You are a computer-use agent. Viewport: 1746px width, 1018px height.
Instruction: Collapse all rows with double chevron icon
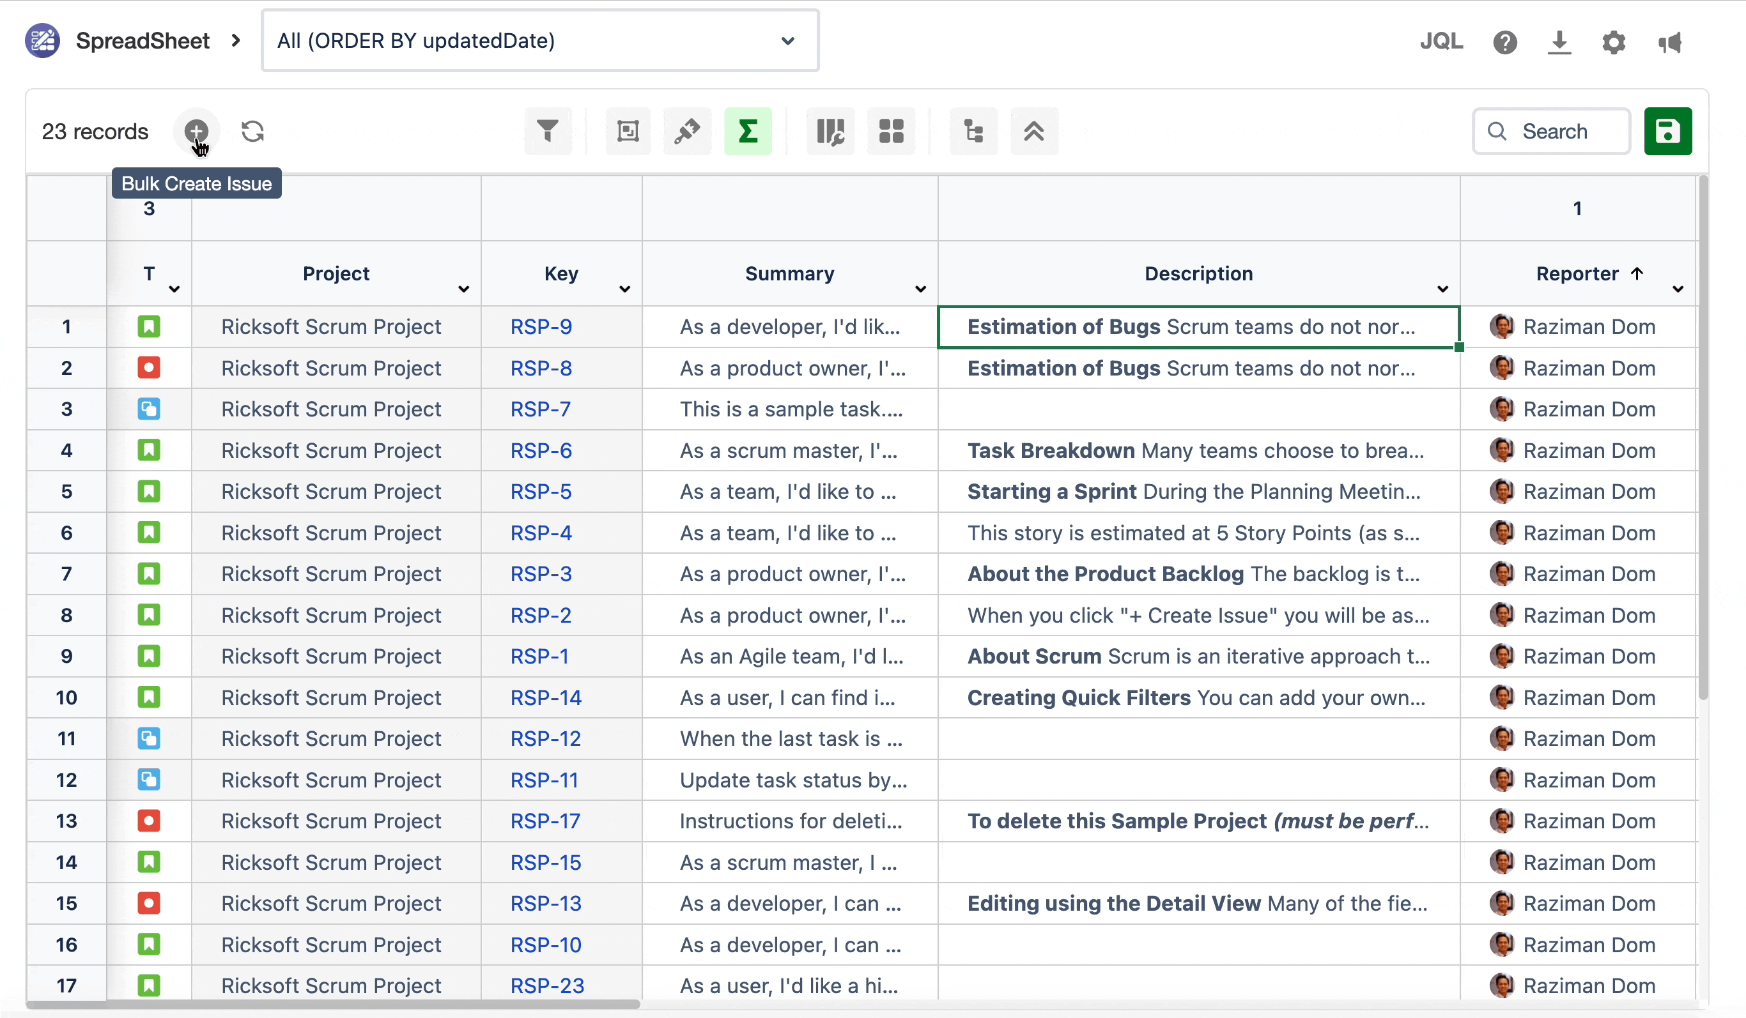[x=1034, y=131]
